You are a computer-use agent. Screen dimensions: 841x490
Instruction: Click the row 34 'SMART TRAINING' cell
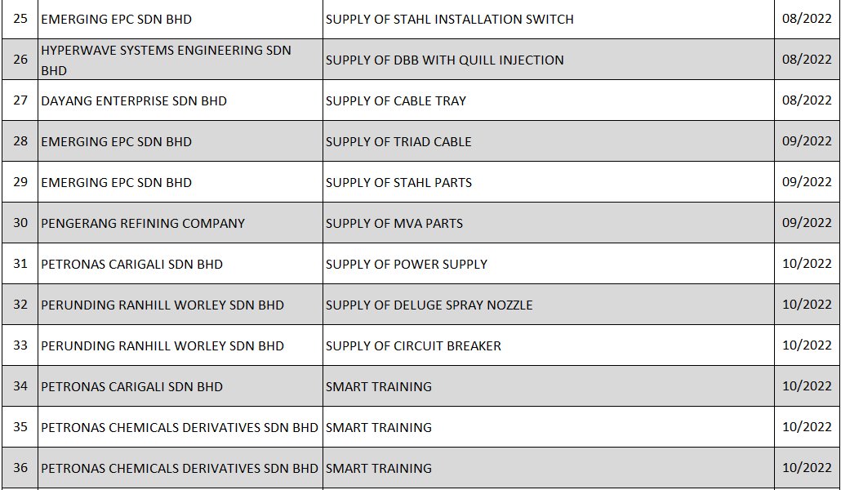[x=379, y=386]
